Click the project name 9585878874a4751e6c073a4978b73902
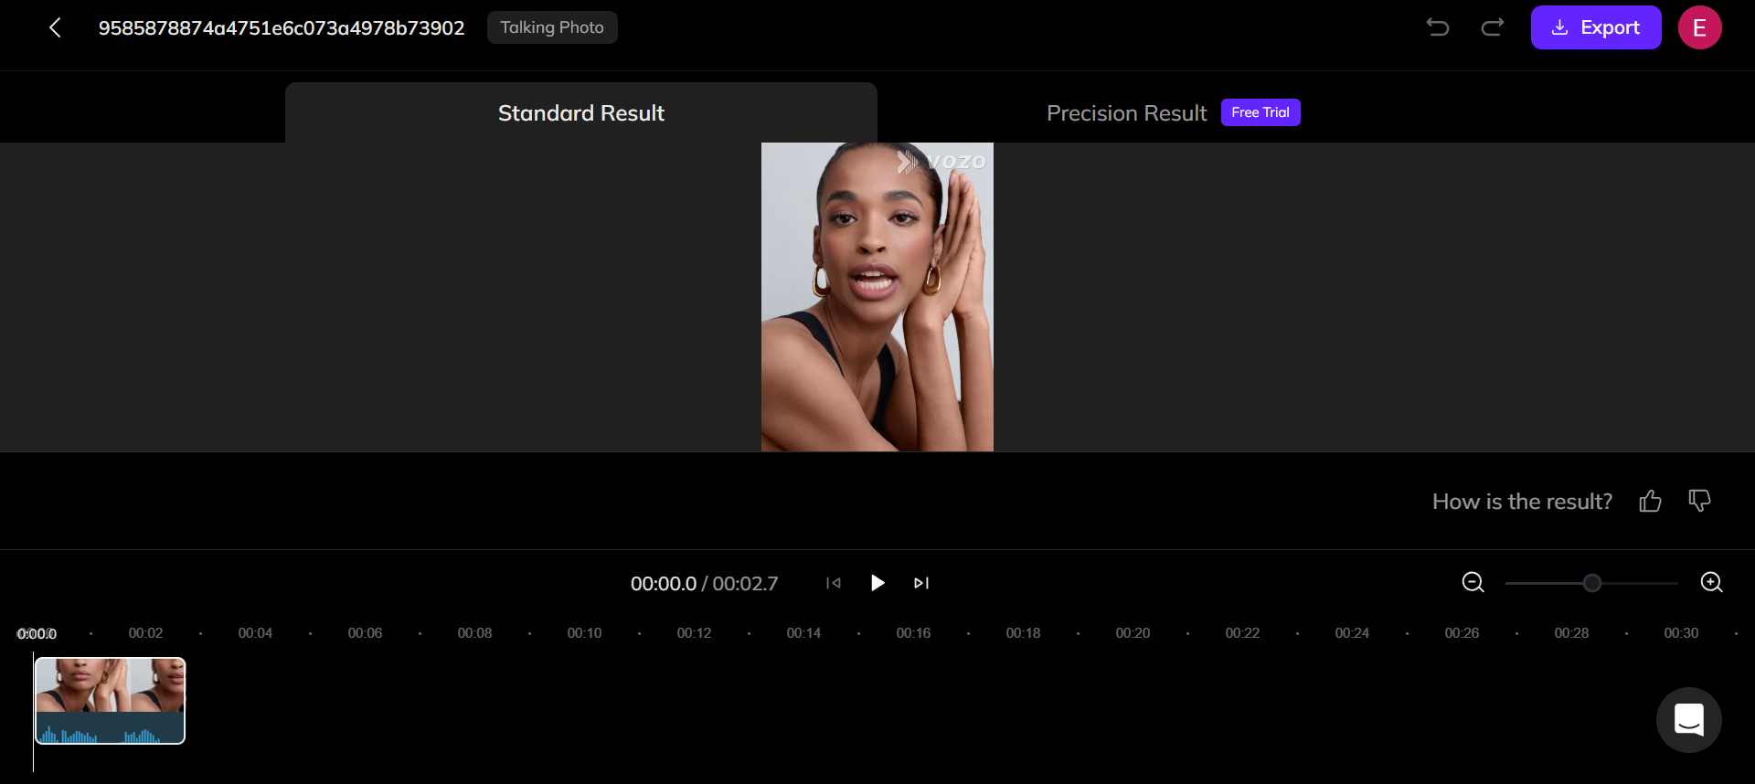 pyautogui.click(x=282, y=28)
